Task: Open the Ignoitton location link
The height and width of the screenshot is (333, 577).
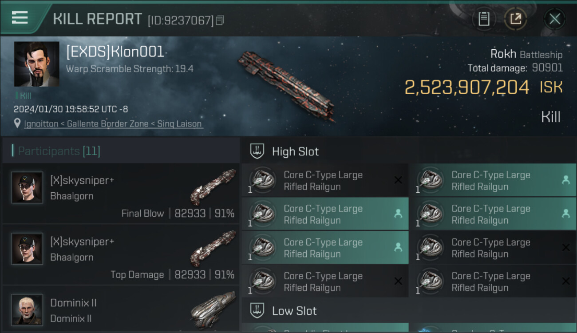Action: pyautogui.click(x=113, y=124)
